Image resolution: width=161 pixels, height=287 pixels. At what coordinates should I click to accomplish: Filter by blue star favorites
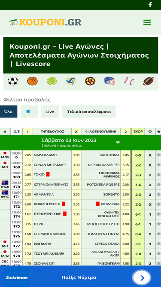[x=29, y=111]
